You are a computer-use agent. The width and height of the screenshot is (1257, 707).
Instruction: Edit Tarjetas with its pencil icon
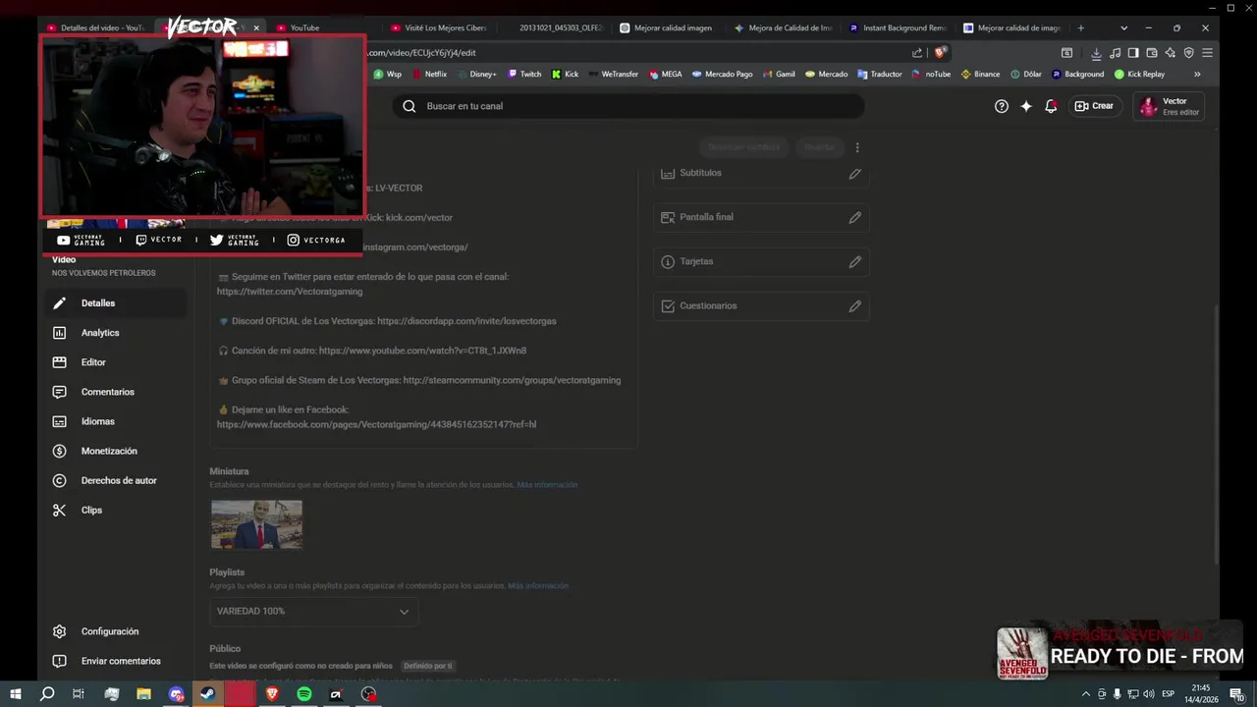point(855,261)
